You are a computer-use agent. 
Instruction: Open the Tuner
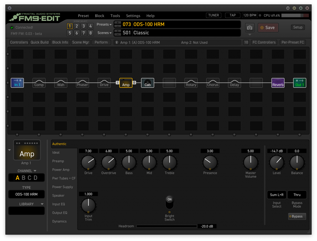(x=214, y=15)
